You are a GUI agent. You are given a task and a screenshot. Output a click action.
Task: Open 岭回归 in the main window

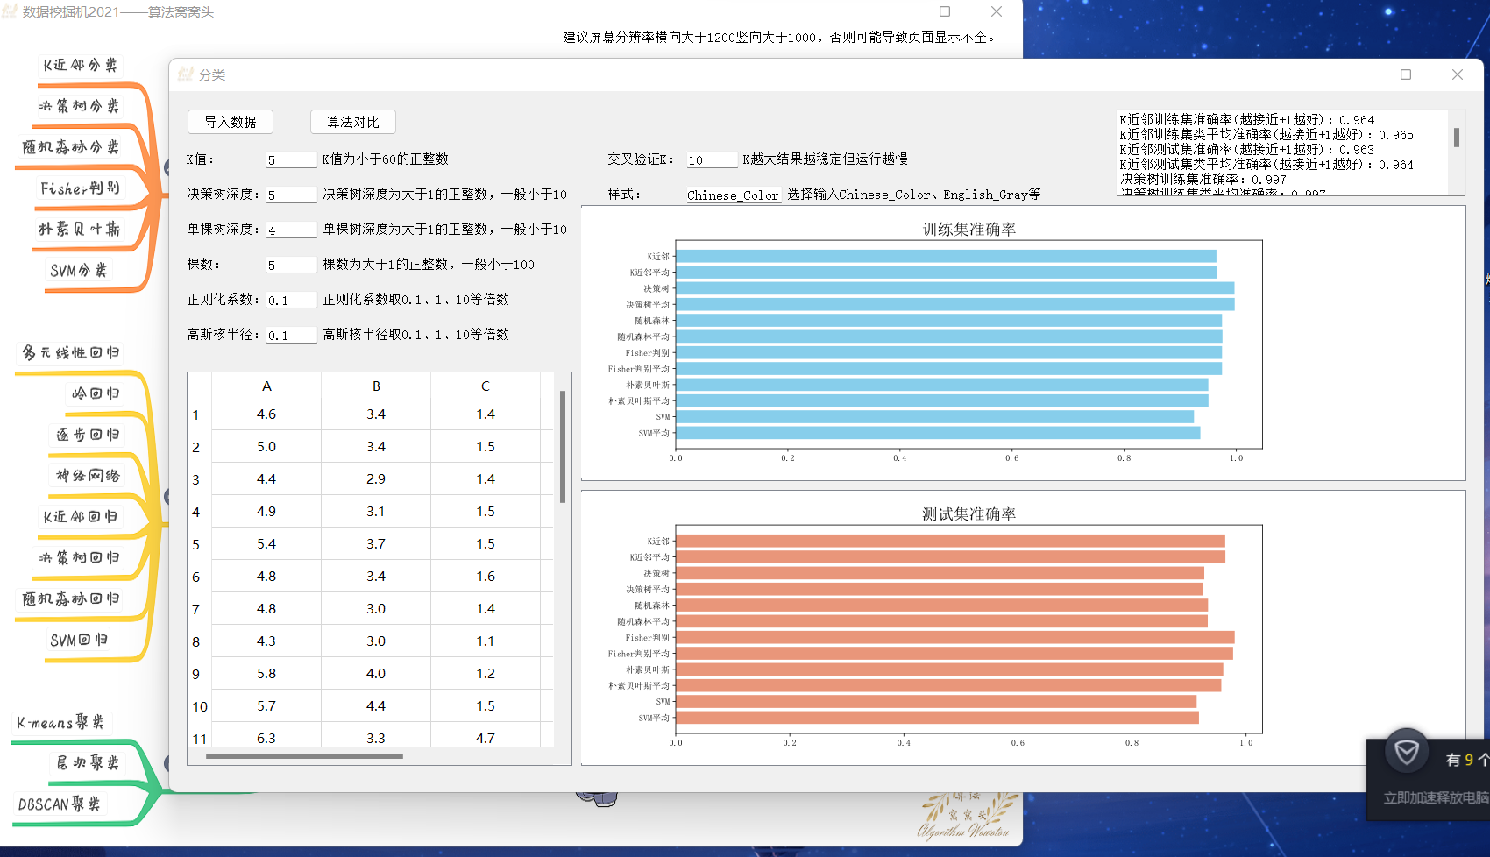click(96, 393)
